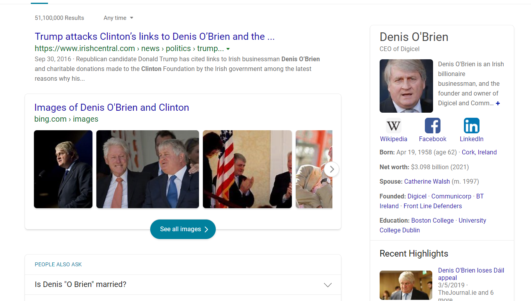
Task: Open Denis O'Brien loses Dáil appeal article
Action: (x=471, y=274)
